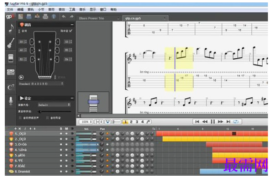Viewport: 277px width, 180px height.
Task: Open the Default playing style dropdown
Action: tap(54, 105)
